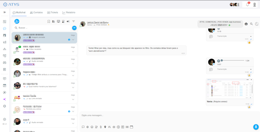Click the robot icon in conversation header
Screen dimensions: 260x132
[246, 24]
